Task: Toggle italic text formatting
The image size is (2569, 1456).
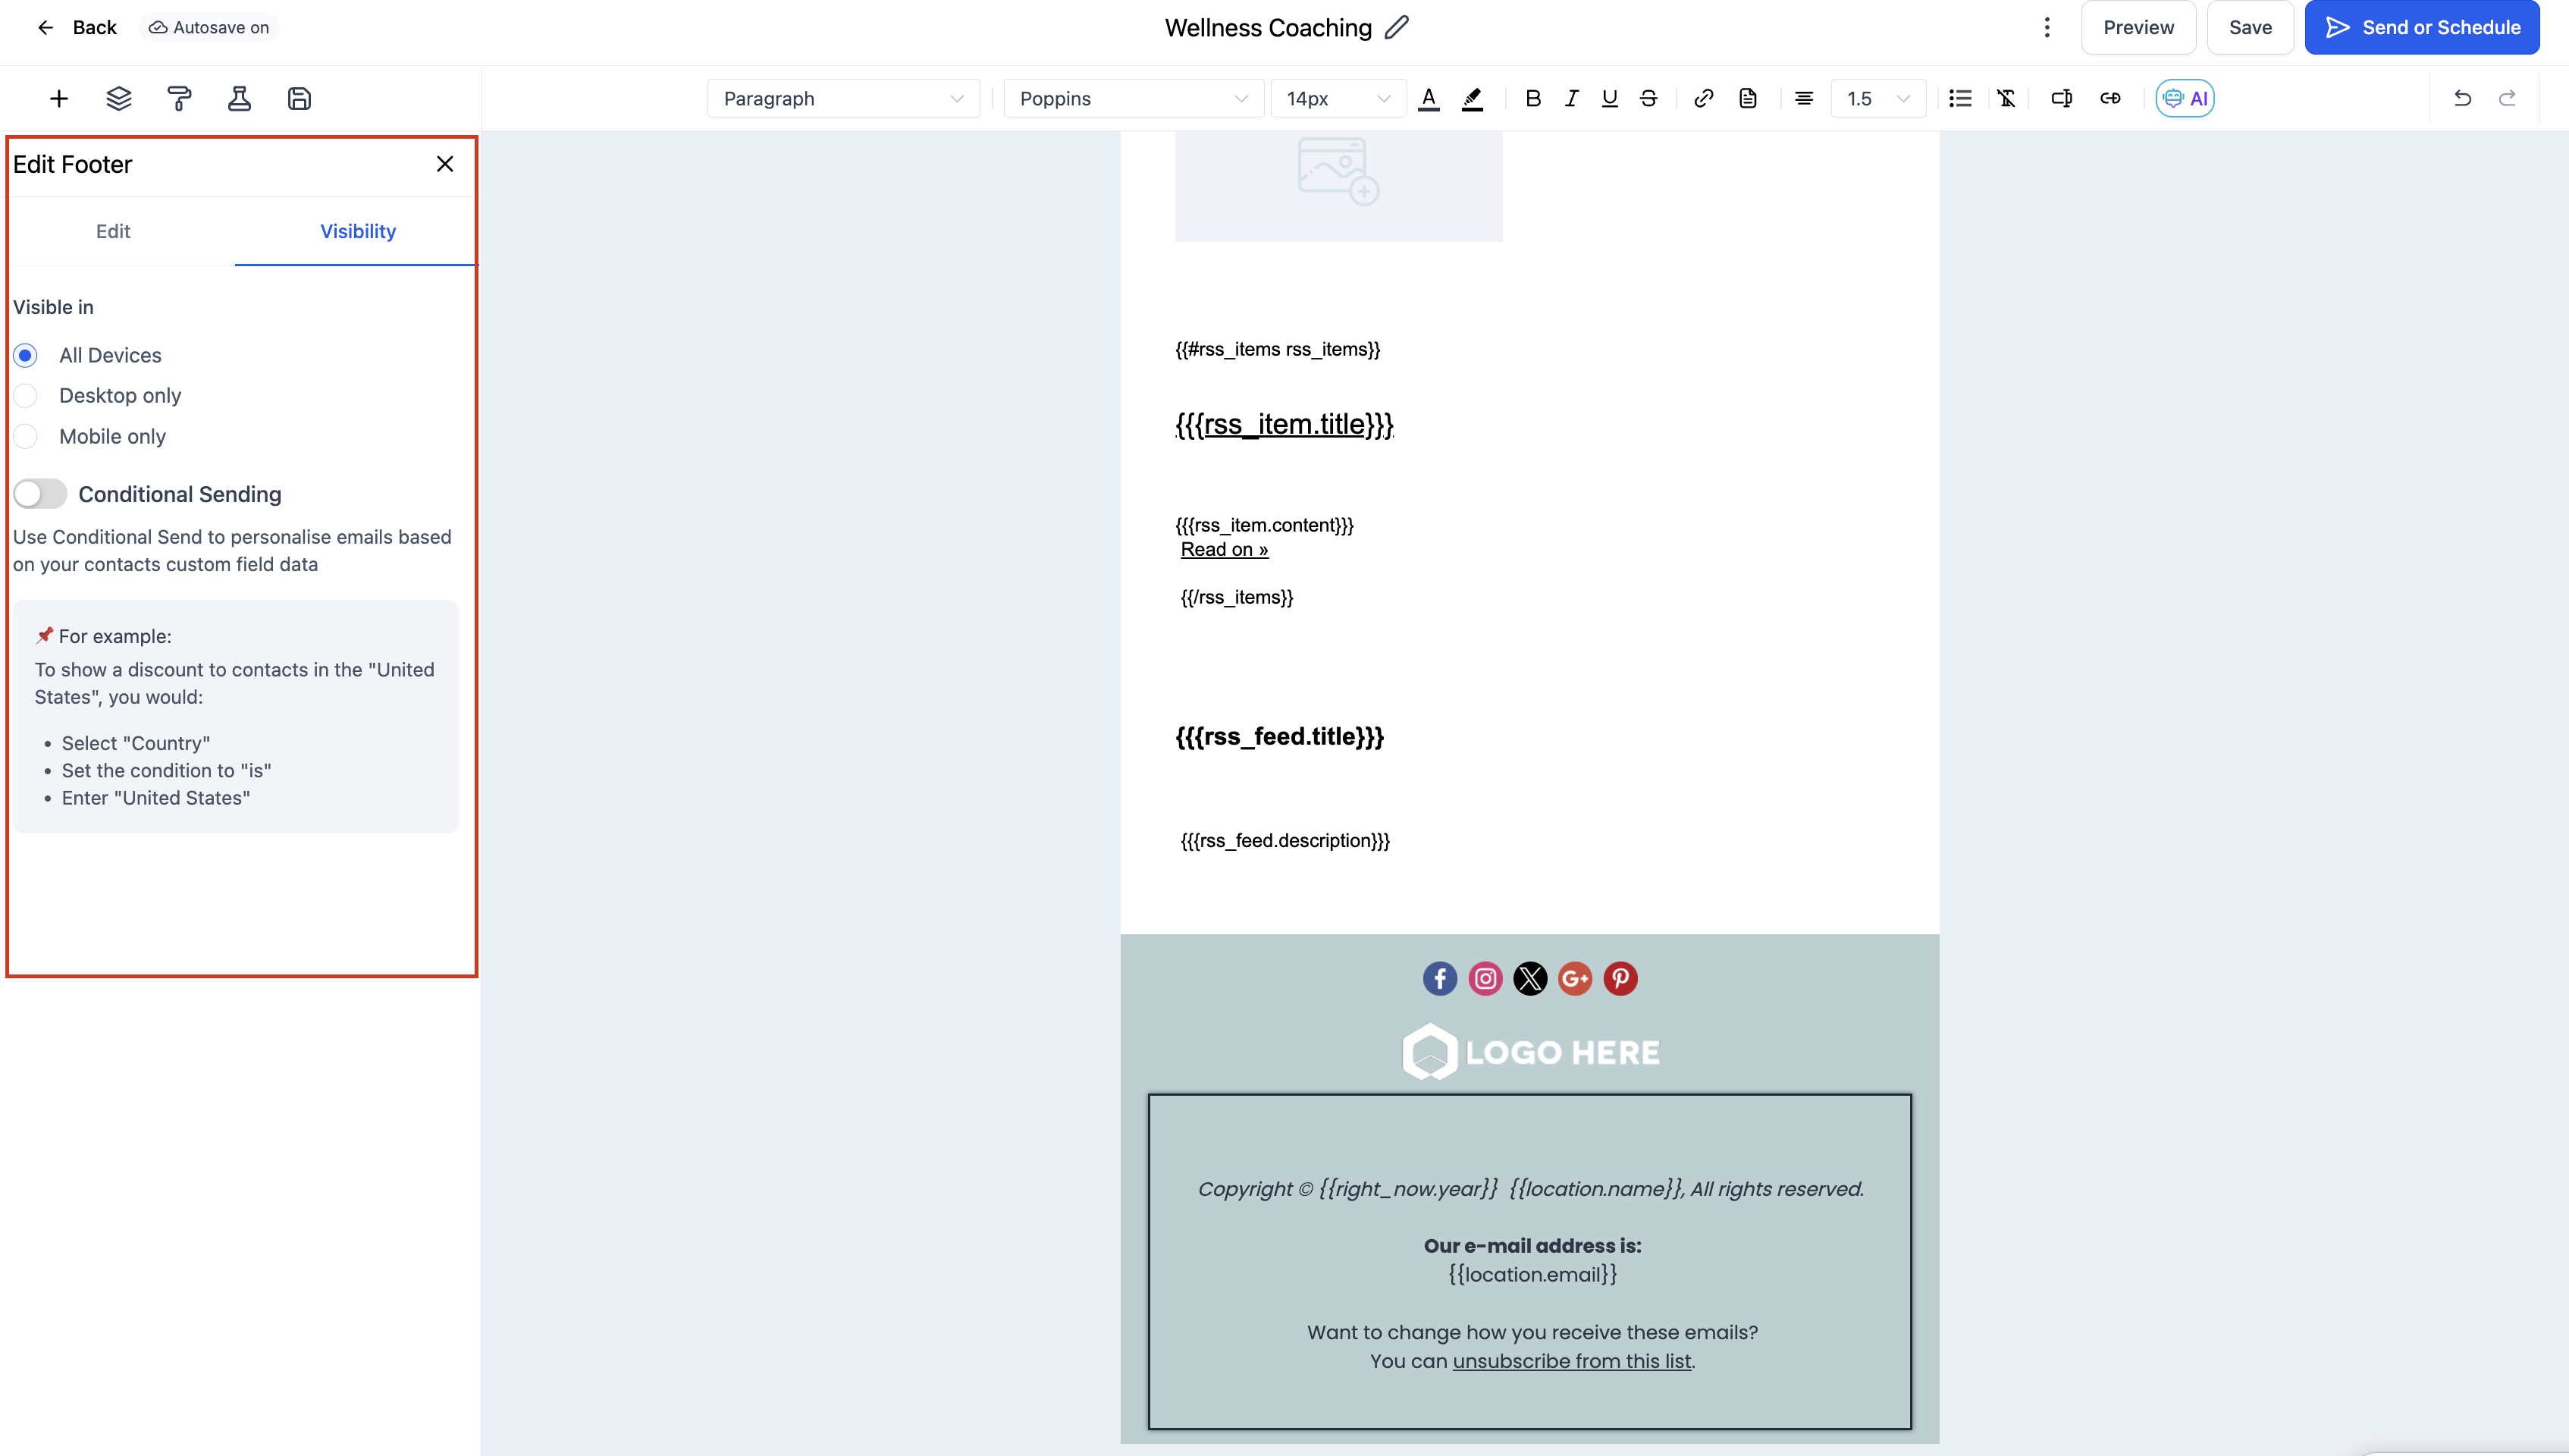Action: tap(1571, 98)
